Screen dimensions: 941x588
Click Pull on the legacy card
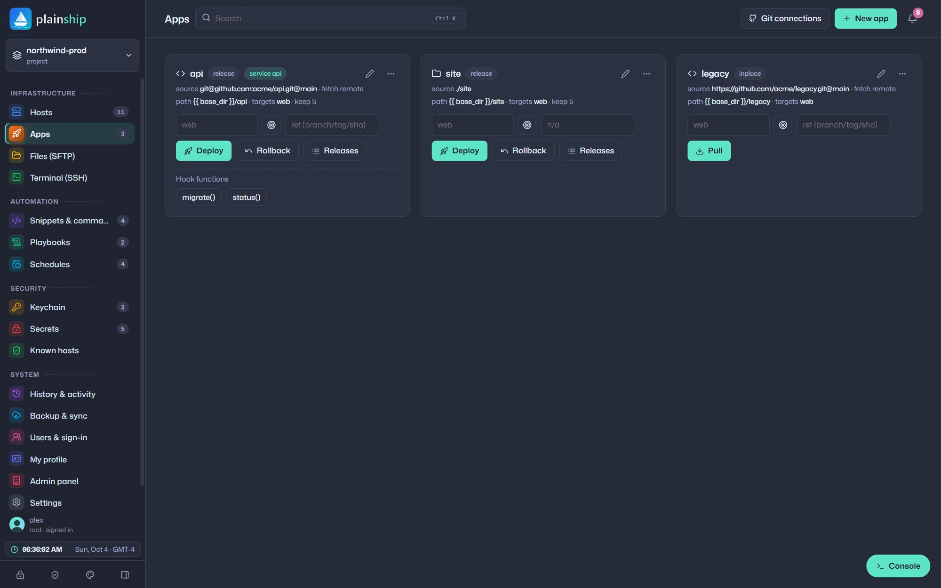pyautogui.click(x=709, y=151)
